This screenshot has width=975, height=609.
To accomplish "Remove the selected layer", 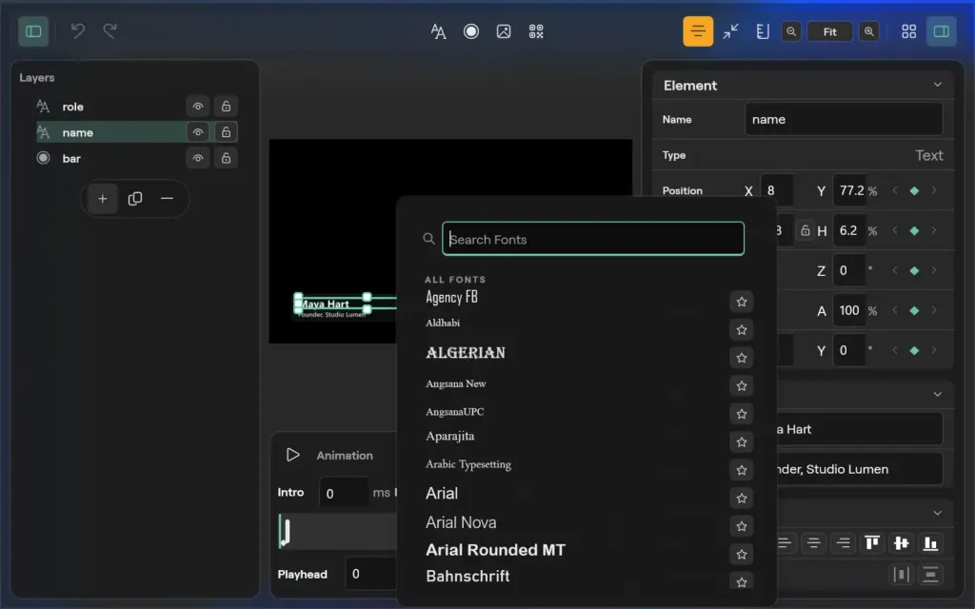I will coord(167,199).
